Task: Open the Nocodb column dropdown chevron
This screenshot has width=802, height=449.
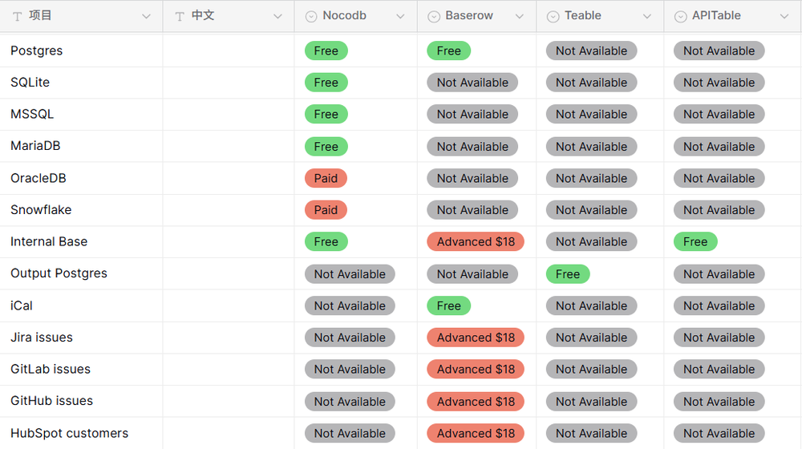Action: click(400, 16)
